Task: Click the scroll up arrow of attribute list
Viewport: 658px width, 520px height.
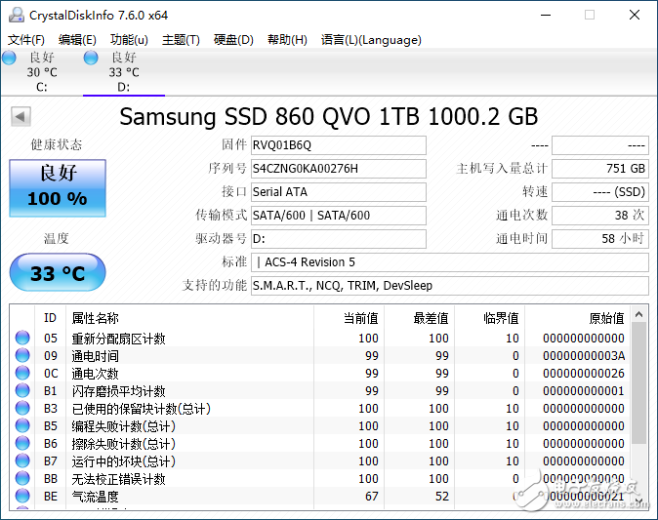Action: click(x=639, y=314)
